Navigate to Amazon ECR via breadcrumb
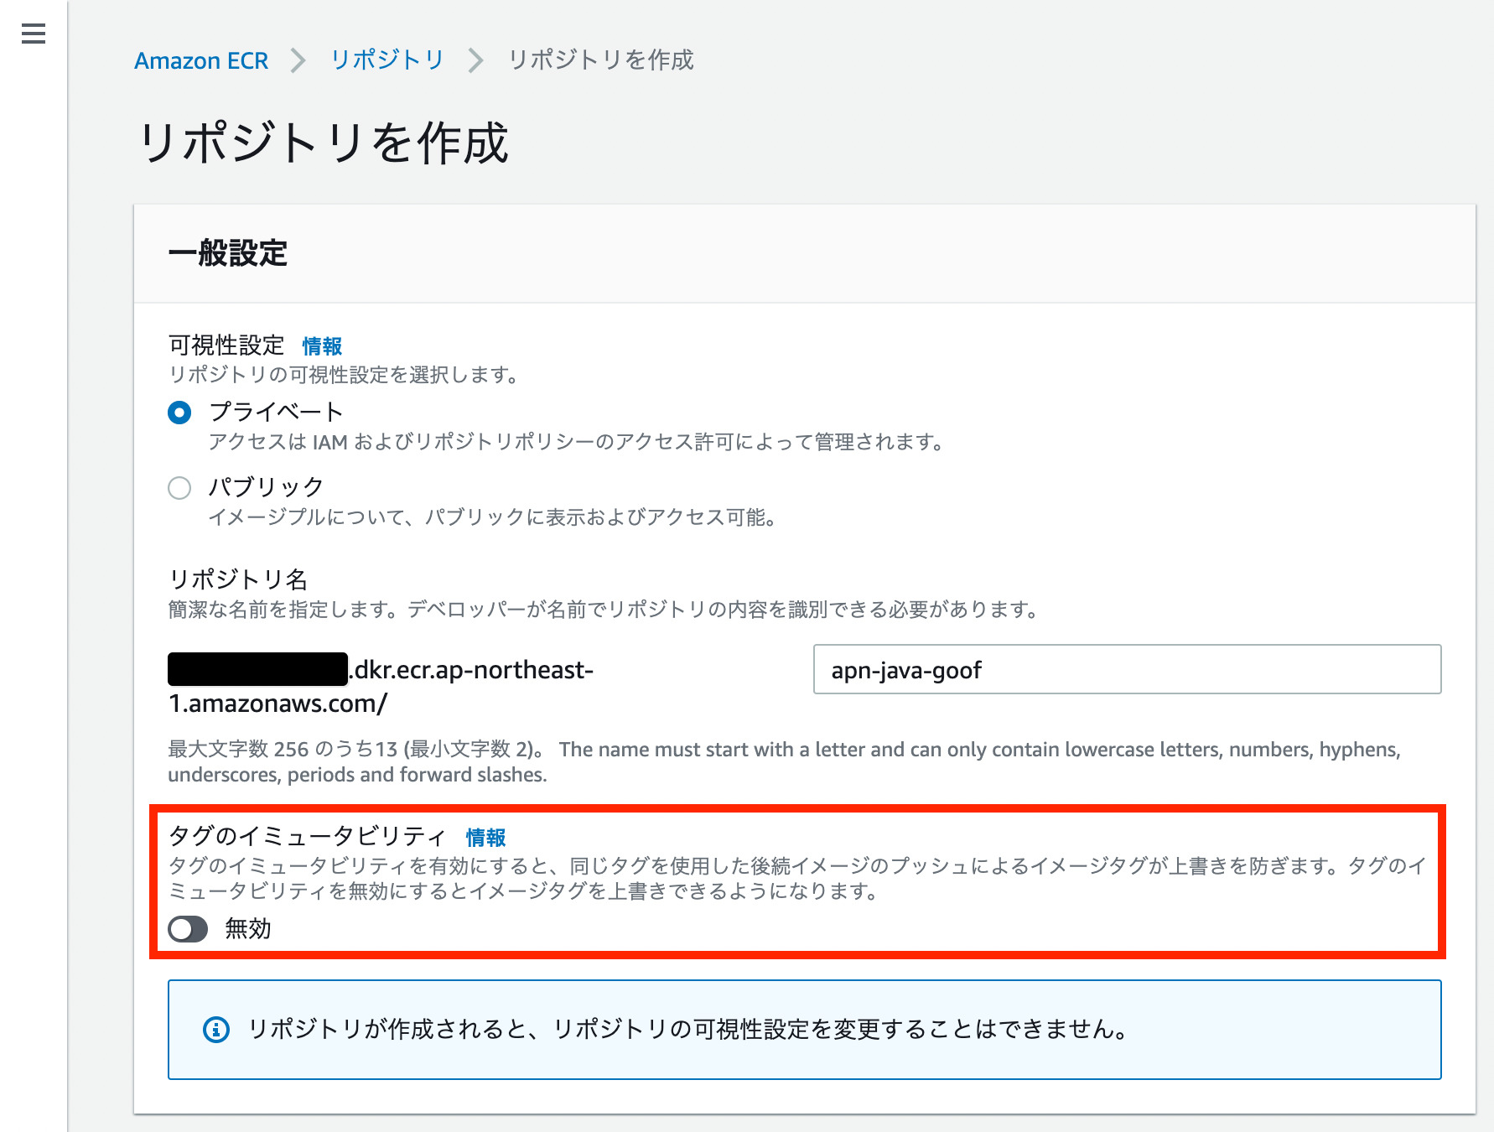 (x=201, y=60)
